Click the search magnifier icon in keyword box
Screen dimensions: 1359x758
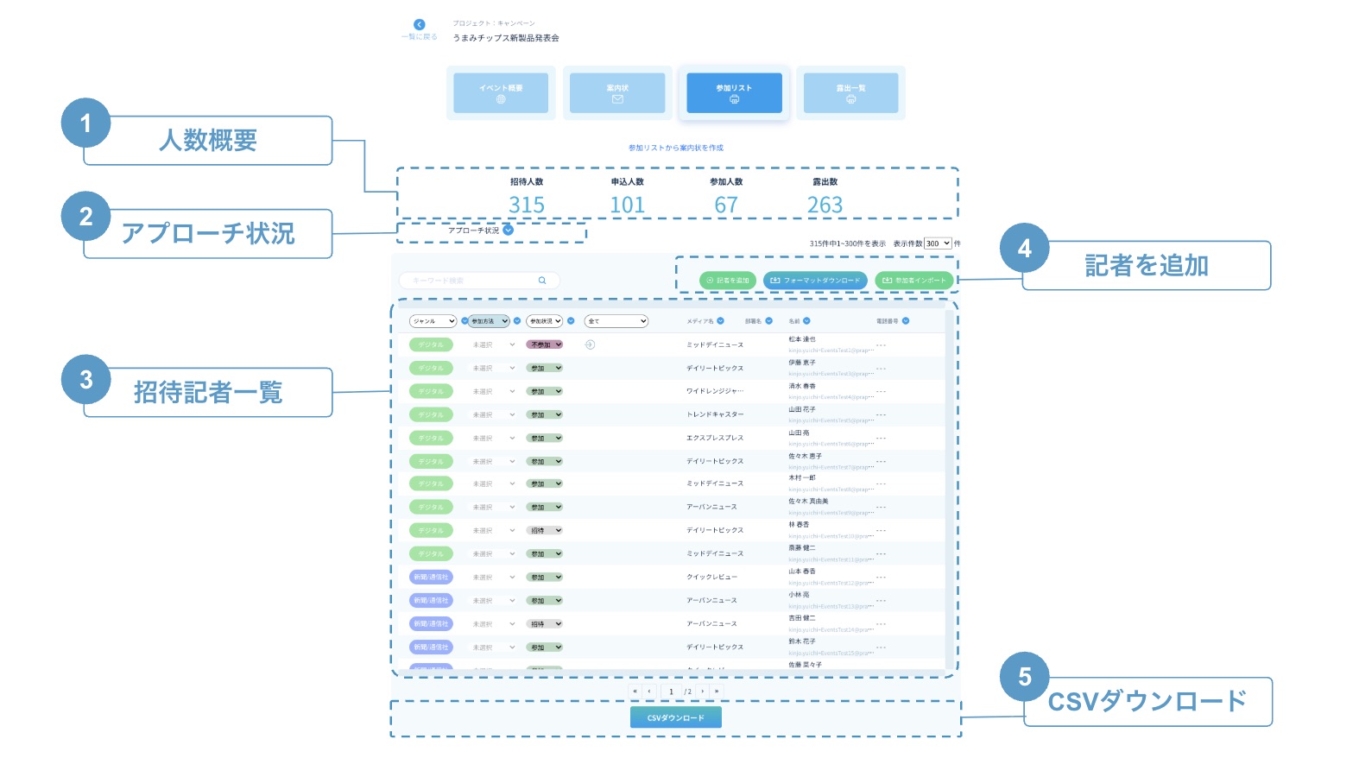coord(542,281)
